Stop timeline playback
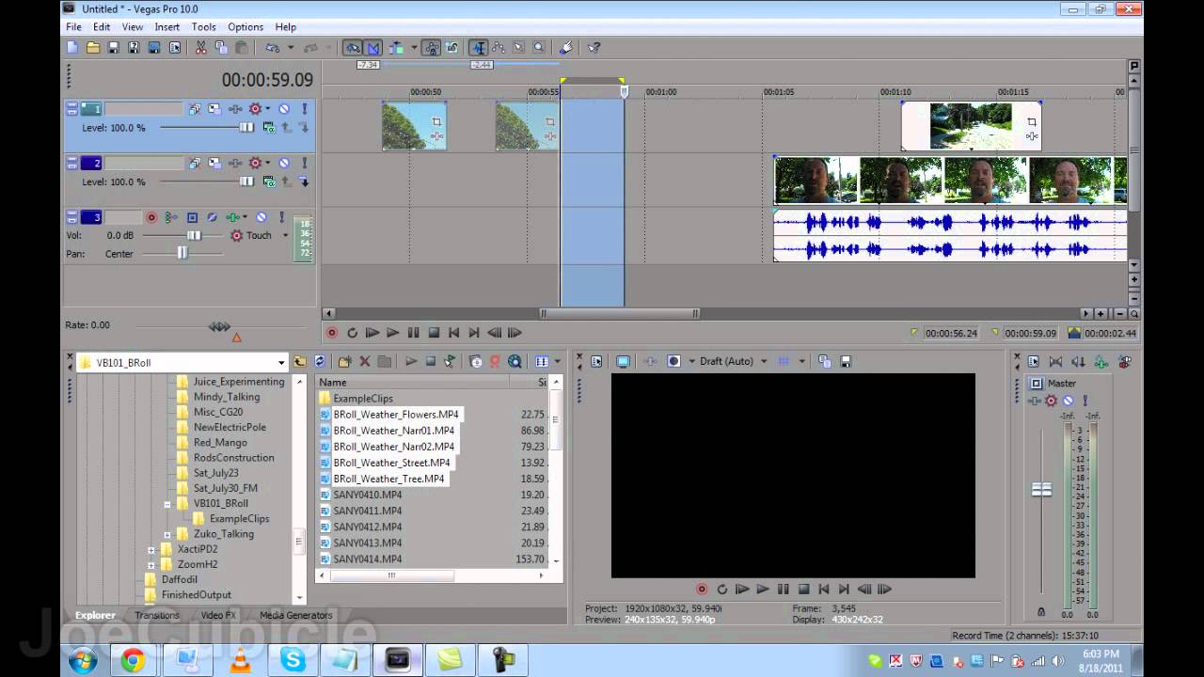1204x677 pixels. point(434,333)
